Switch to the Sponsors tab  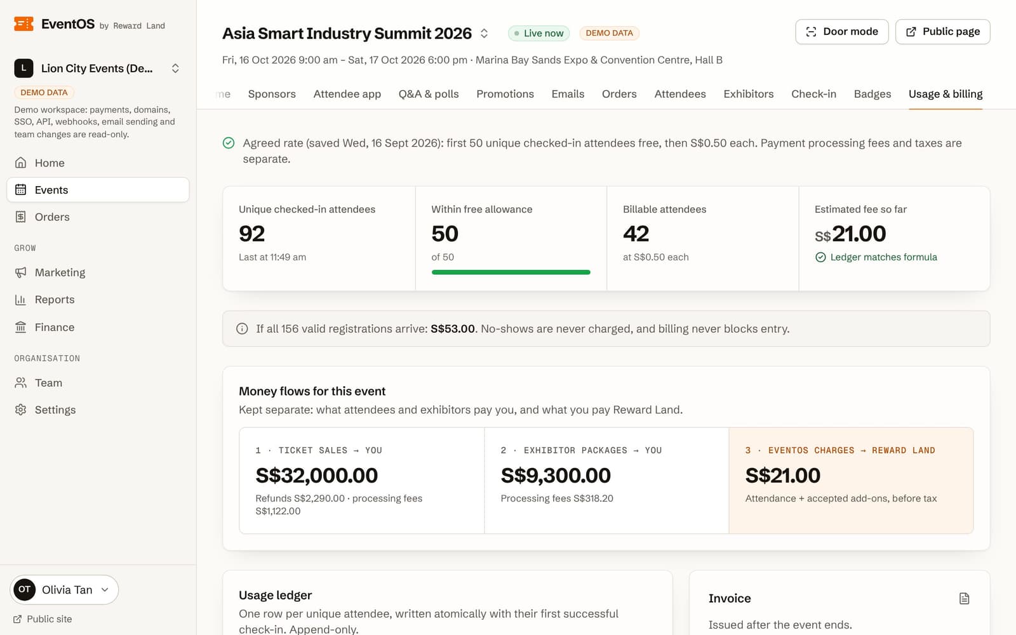pos(272,94)
